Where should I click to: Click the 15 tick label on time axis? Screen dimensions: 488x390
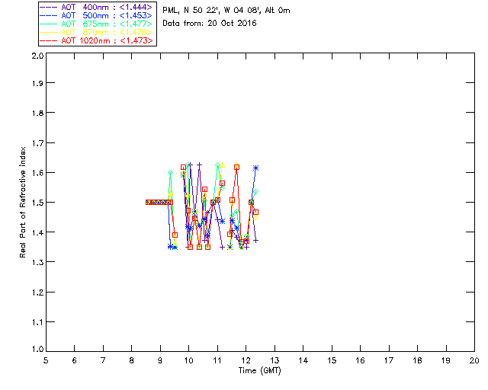click(332, 360)
